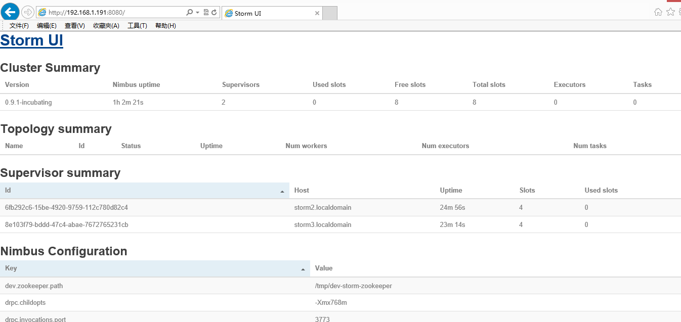This screenshot has height=322, width=681.
Task: Click the Storm UI heading link
Action: coord(31,40)
